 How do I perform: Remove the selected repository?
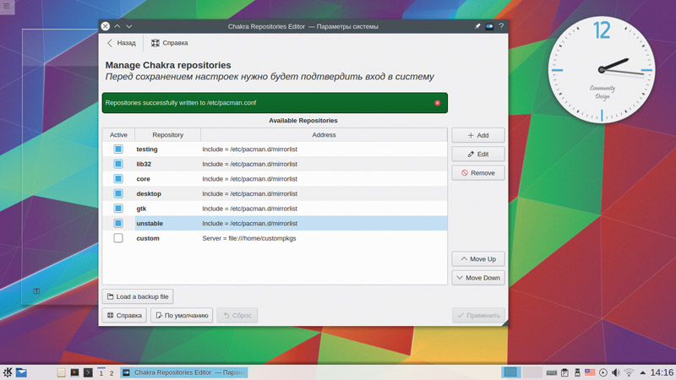478,173
